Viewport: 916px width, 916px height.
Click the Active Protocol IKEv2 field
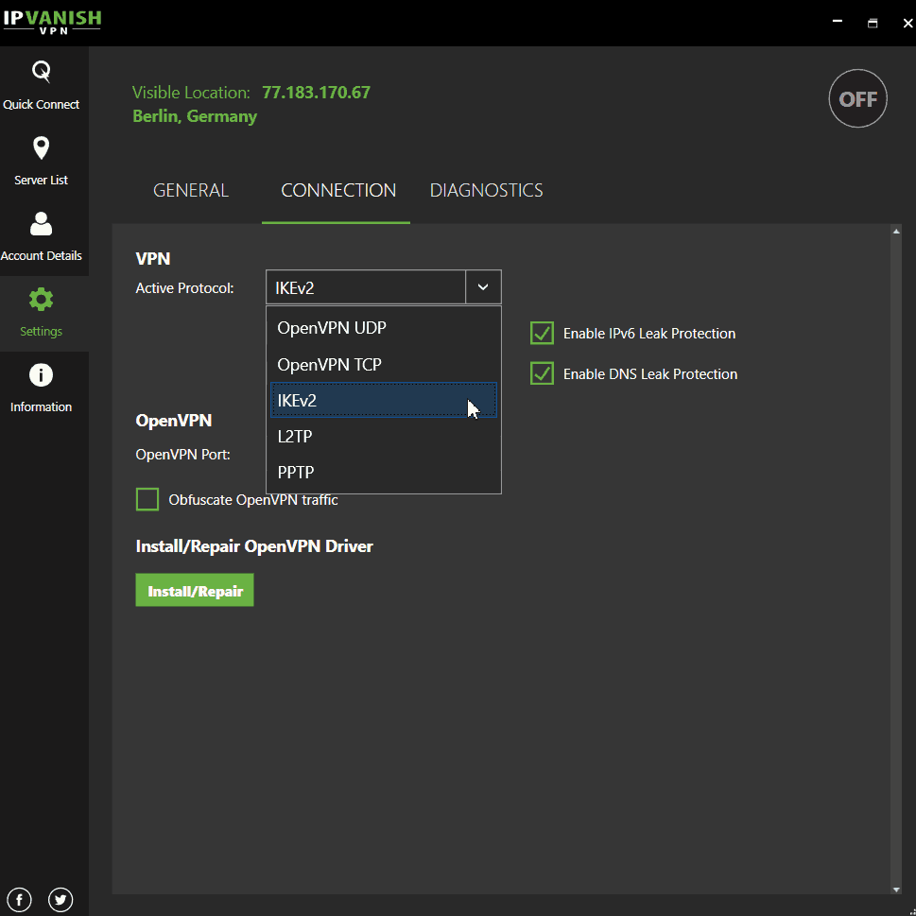(x=366, y=287)
